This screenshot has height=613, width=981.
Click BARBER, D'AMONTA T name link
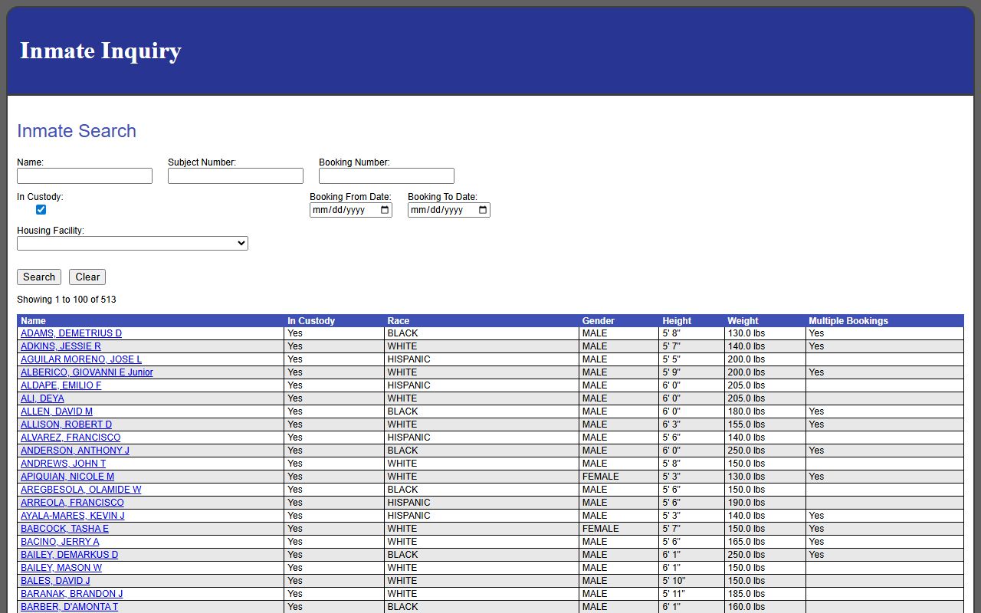69,607
